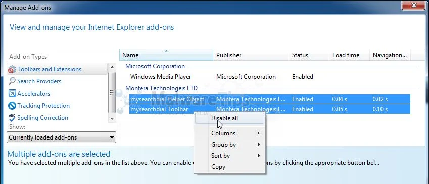429x184 pixels.
Task: Open the Search Providers category
Action: (39, 81)
